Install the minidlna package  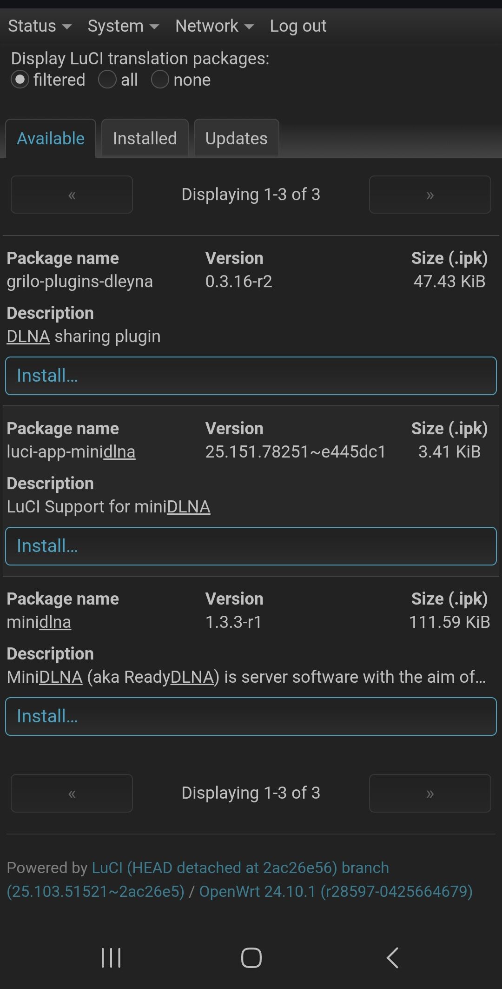click(251, 716)
